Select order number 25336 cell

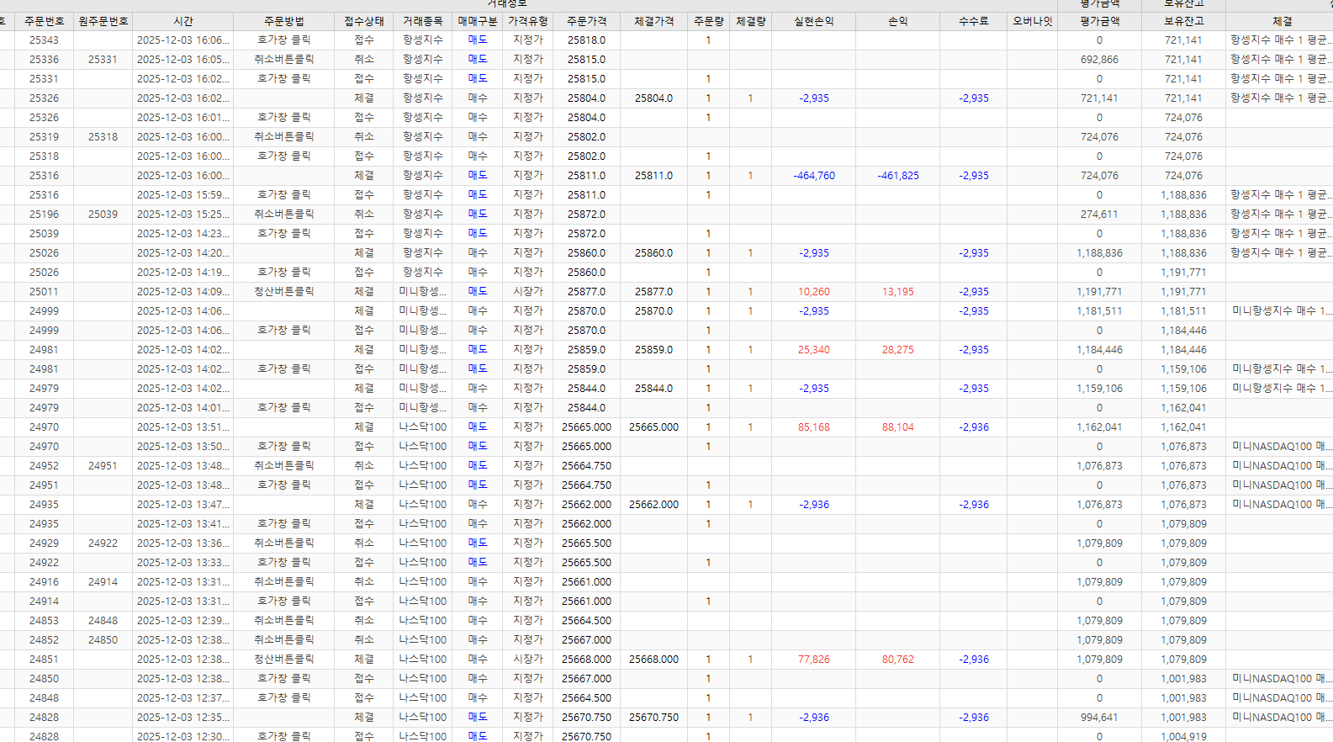point(44,59)
